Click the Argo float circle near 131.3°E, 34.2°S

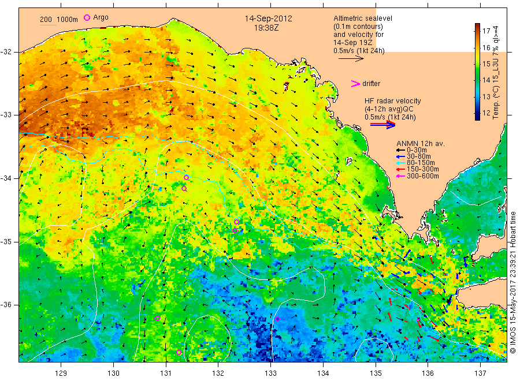[184, 189]
